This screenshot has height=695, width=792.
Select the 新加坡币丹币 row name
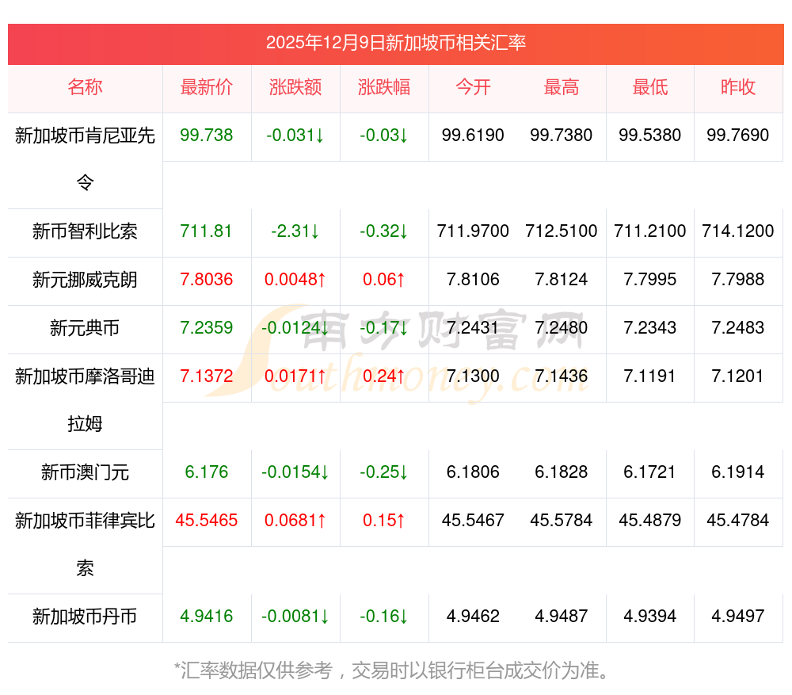(85, 617)
